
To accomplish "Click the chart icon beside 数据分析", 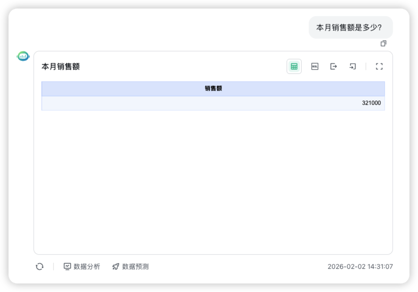I will click(x=67, y=266).
